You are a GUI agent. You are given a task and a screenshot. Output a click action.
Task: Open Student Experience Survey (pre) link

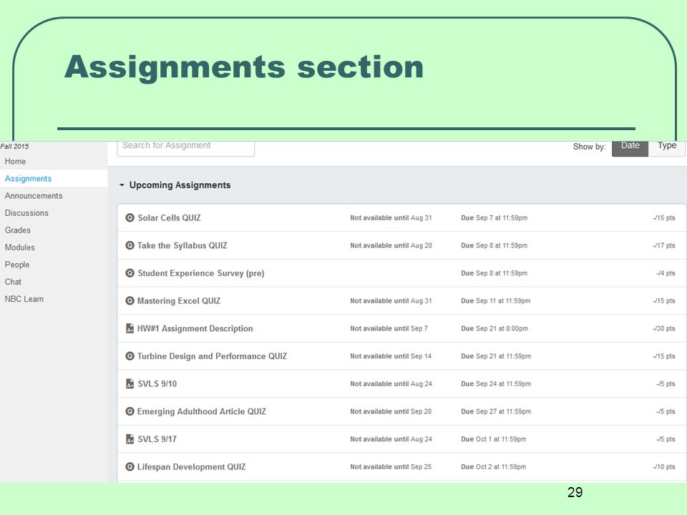coord(201,273)
